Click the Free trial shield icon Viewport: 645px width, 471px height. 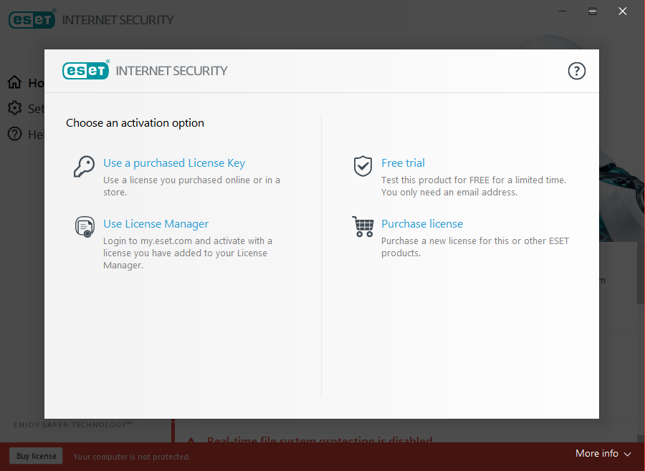tap(363, 166)
